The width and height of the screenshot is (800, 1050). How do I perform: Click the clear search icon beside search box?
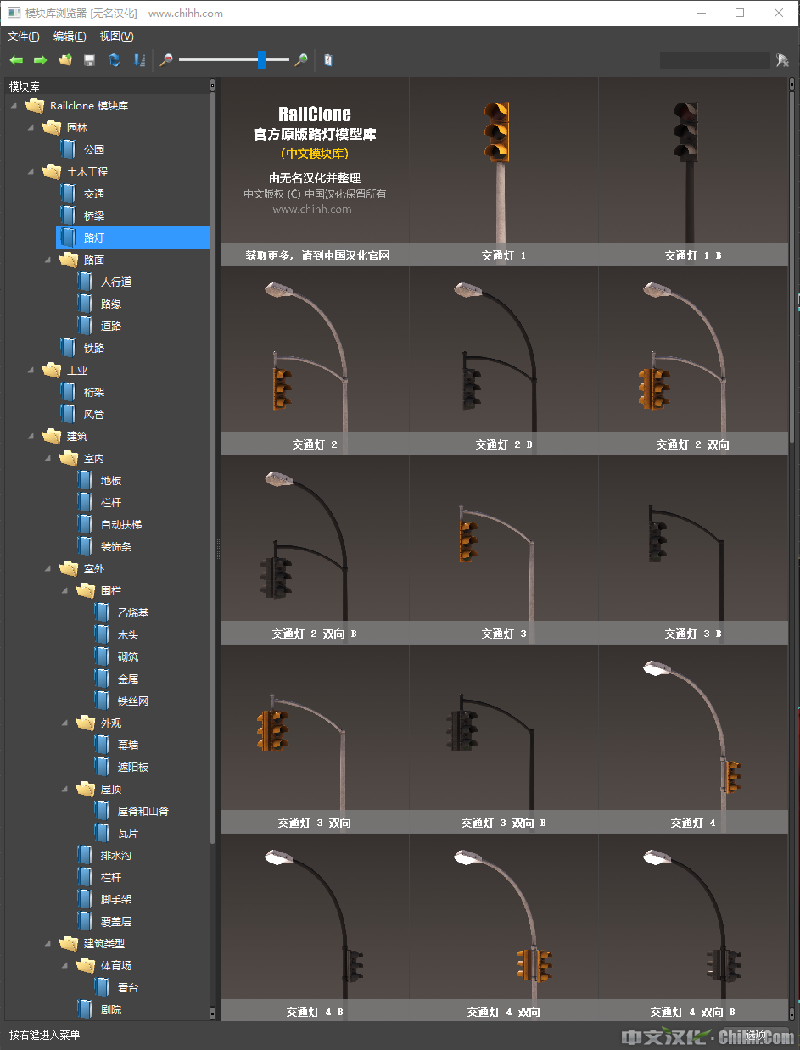coord(782,60)
